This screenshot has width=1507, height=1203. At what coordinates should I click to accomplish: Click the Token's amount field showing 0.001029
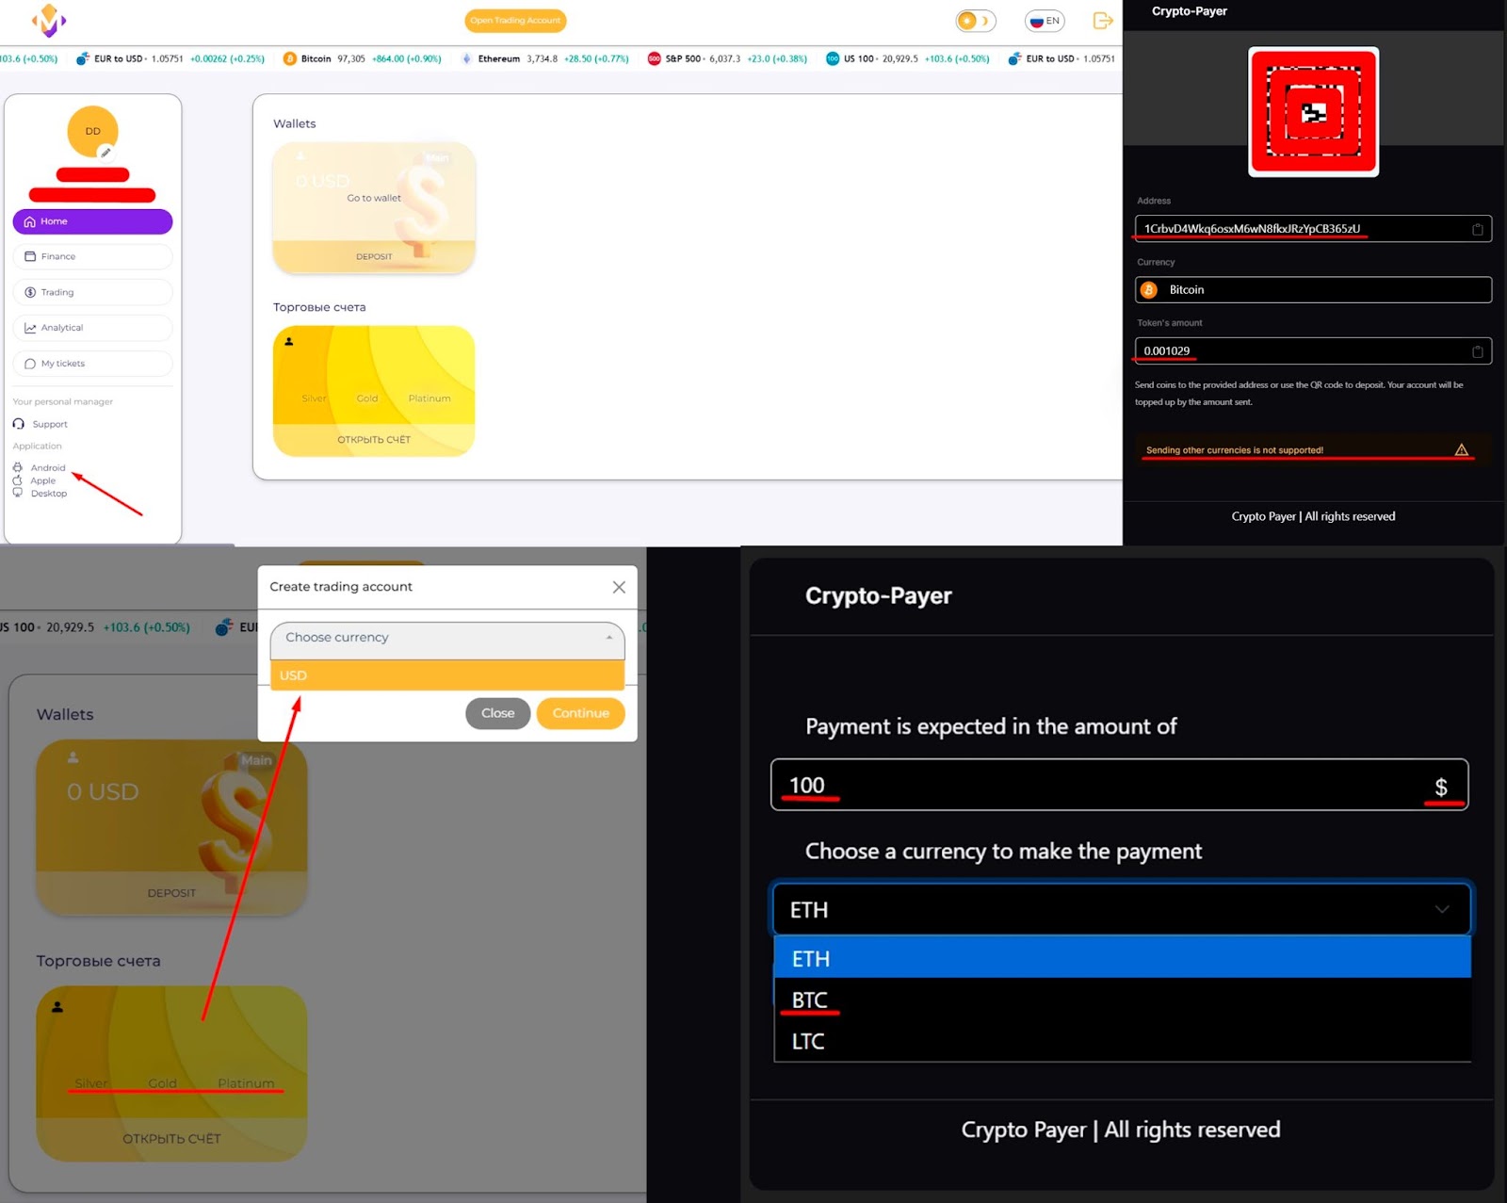pyautogui.click(x=1313, y=351)
